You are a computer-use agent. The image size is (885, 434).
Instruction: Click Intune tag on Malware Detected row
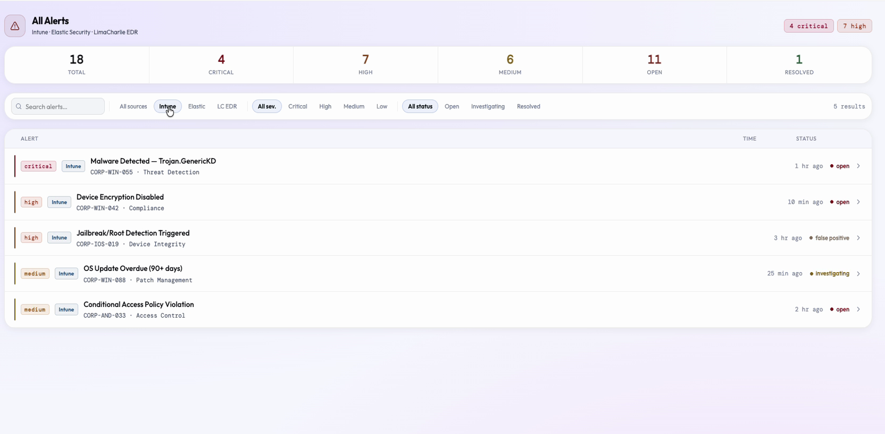point(73,166)
